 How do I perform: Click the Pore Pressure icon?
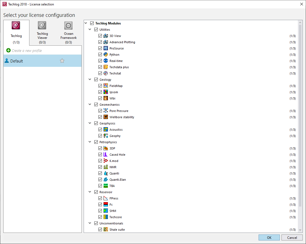tap(105, 111)
